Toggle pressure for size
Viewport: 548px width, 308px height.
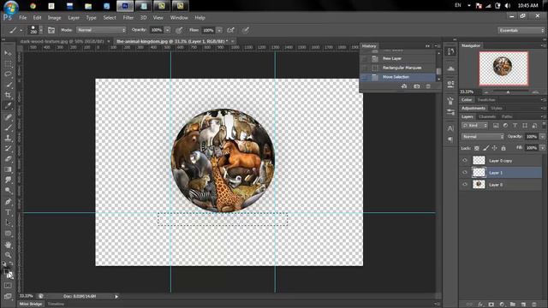(246, 31)
